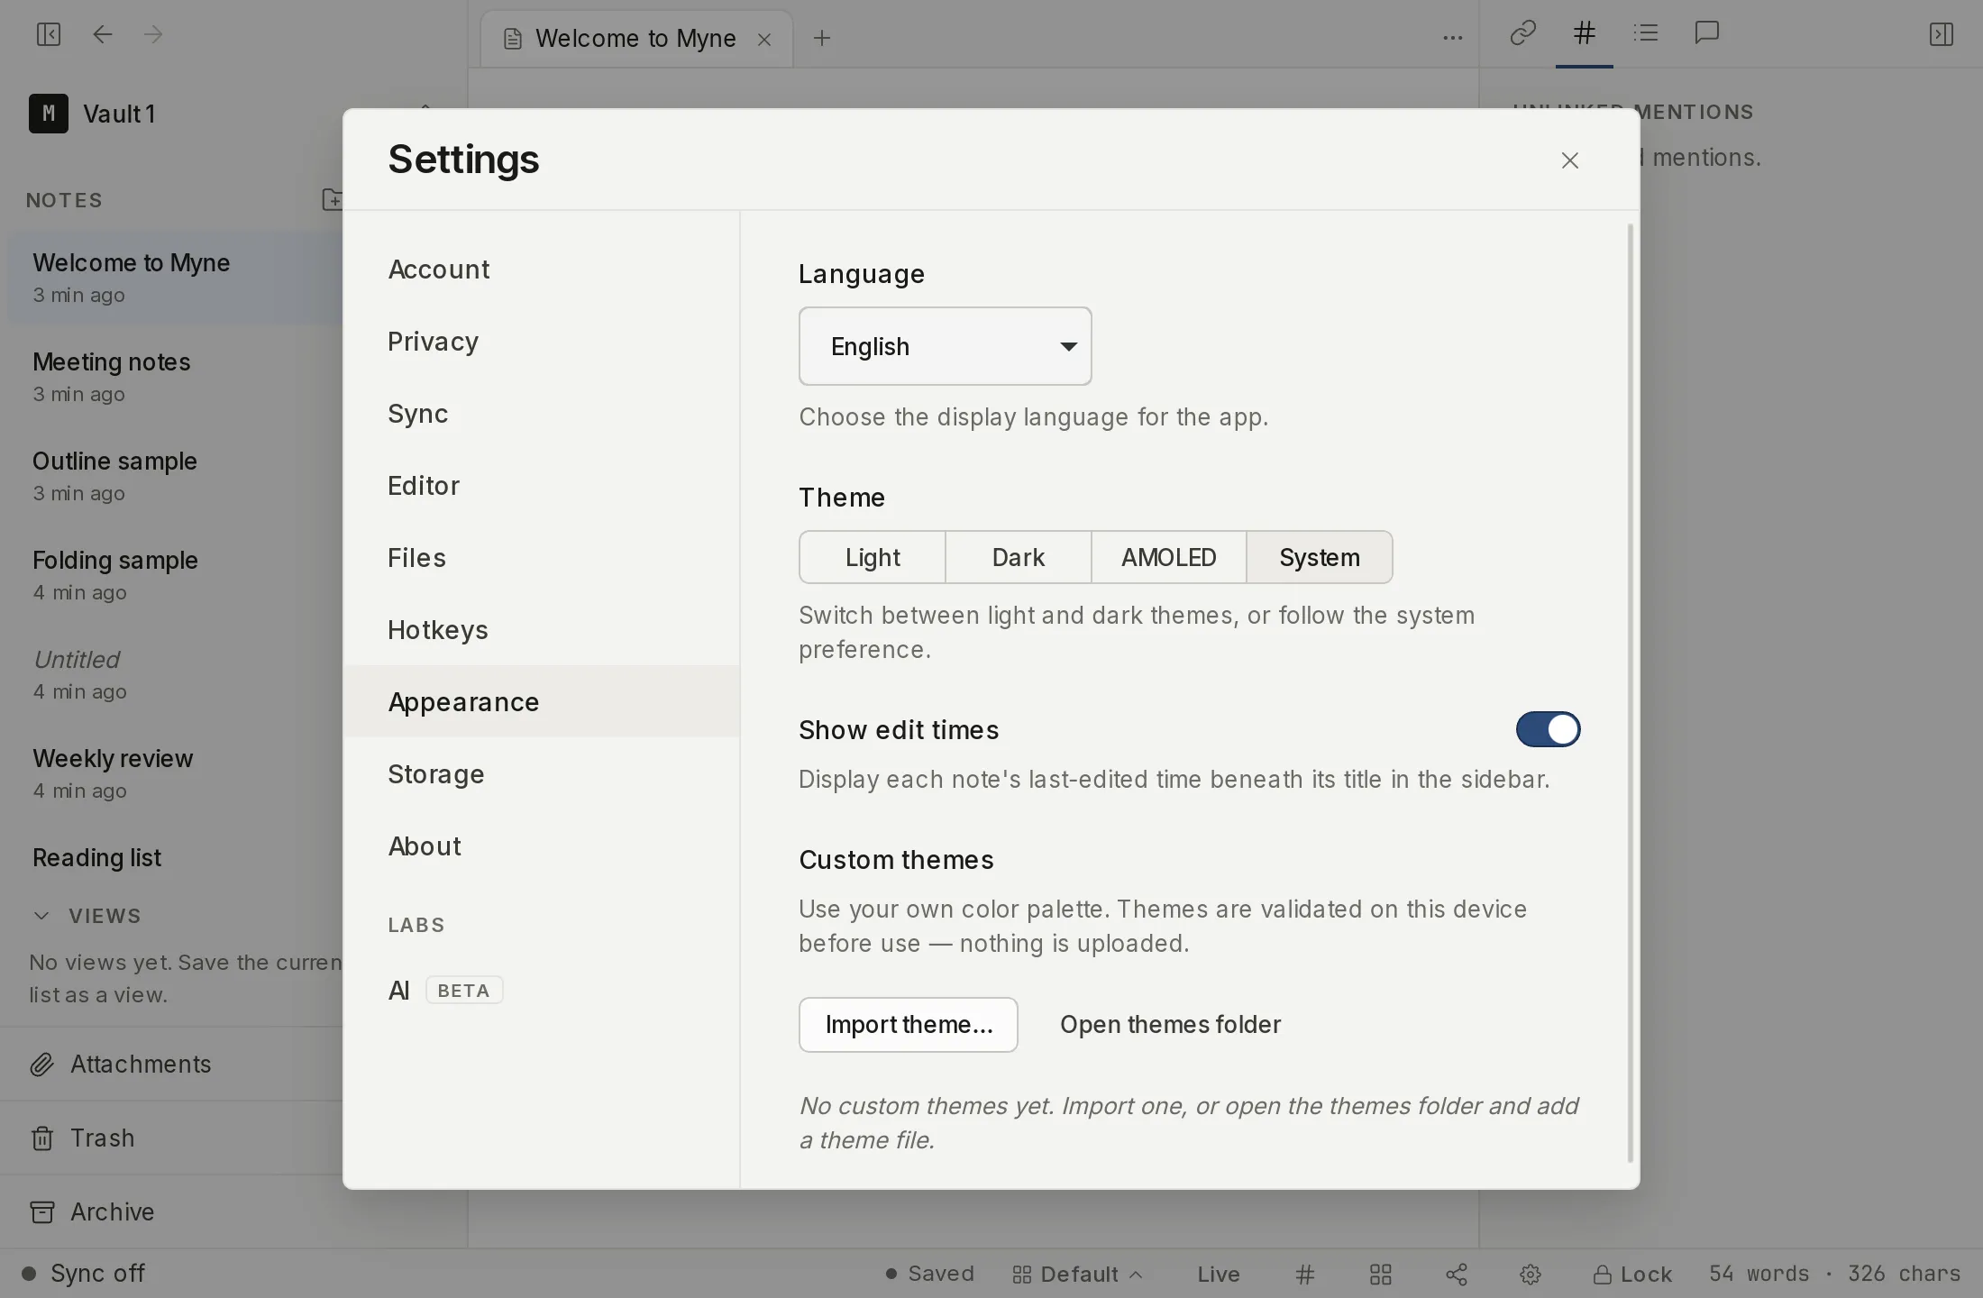1983x1298 pixels.
Task: Open the Weekly review note
Action: click(176, 773)
